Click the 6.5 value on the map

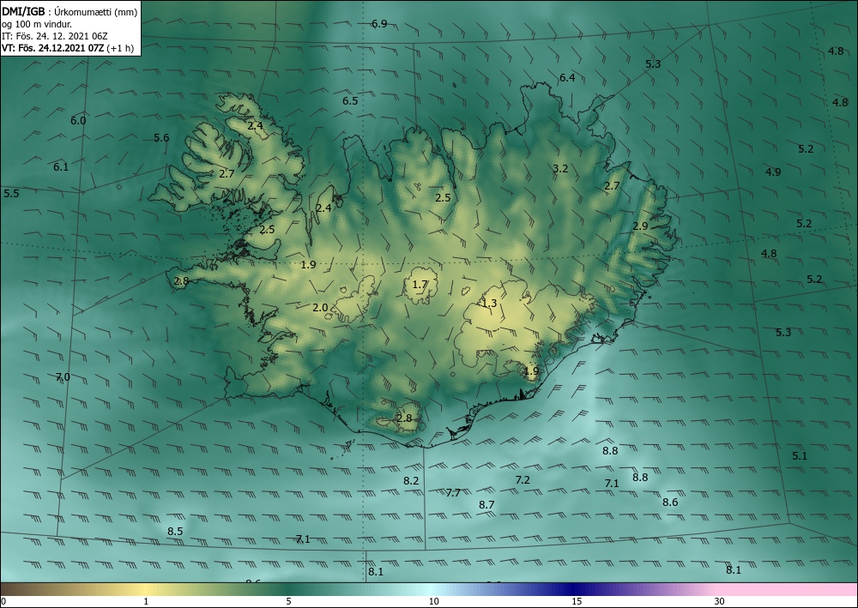tap(350, 100)
